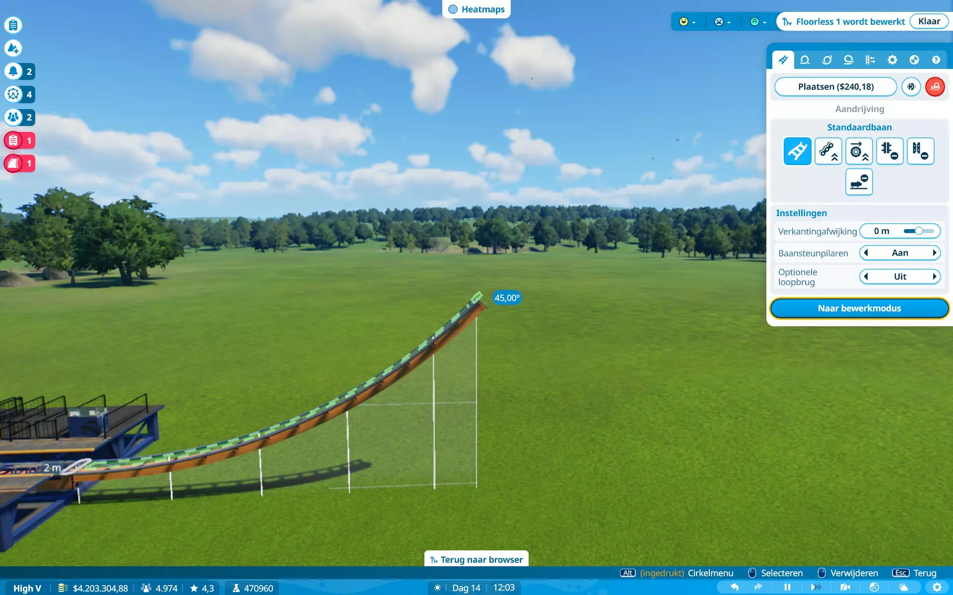Open the gear settings tab
Screen dimensions: 953x595
click(892, 60)
